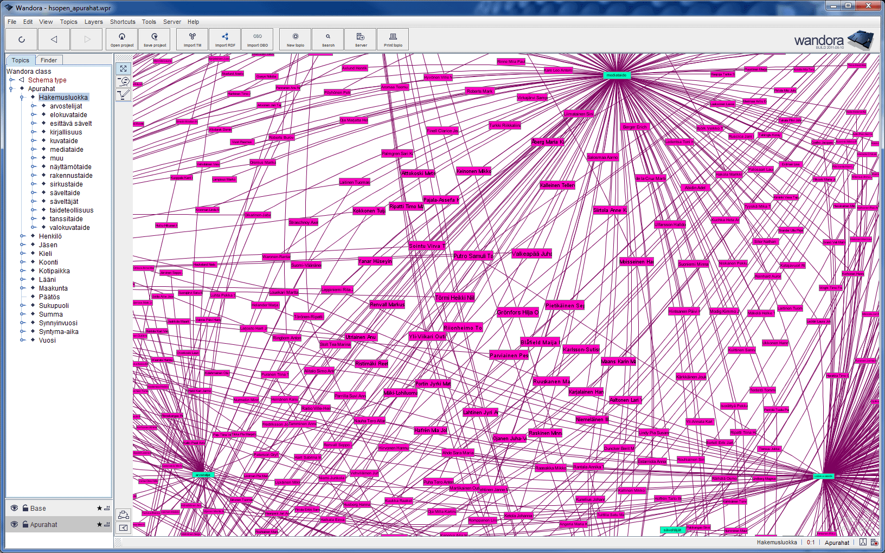Click the Print topic icon
The image size is (885, 553).
pyautogui.click(x=393, y=39)
